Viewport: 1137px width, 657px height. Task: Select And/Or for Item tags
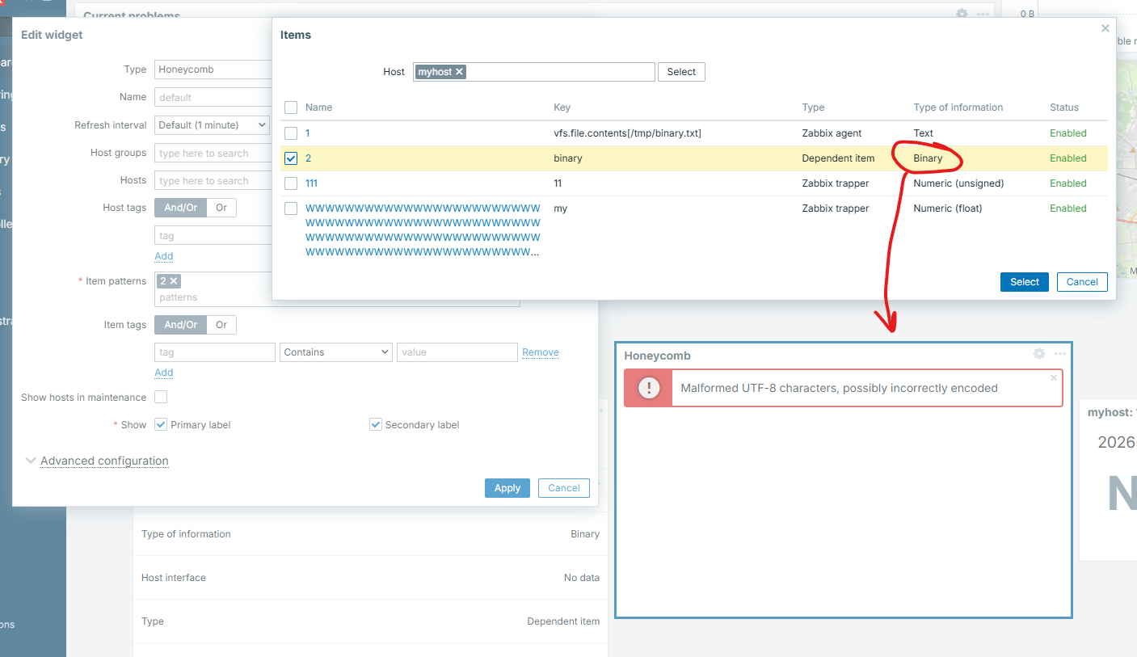pyautogui.click(x=180, y=325)
